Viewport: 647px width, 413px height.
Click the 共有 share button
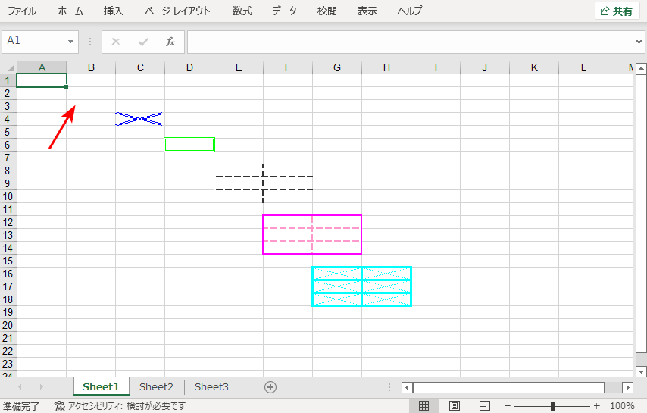click(617, 11)
